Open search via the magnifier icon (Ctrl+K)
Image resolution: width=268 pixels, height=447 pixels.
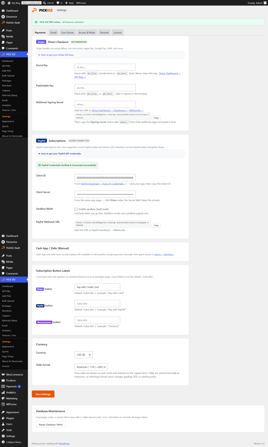44,2
